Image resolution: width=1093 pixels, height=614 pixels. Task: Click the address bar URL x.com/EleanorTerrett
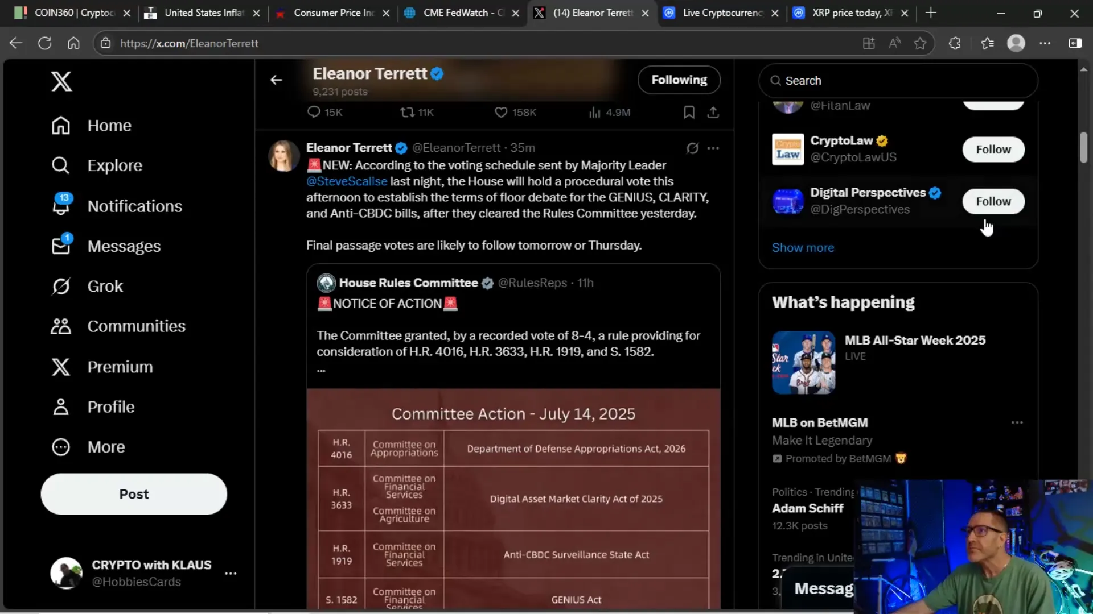(x=189, y=43)
